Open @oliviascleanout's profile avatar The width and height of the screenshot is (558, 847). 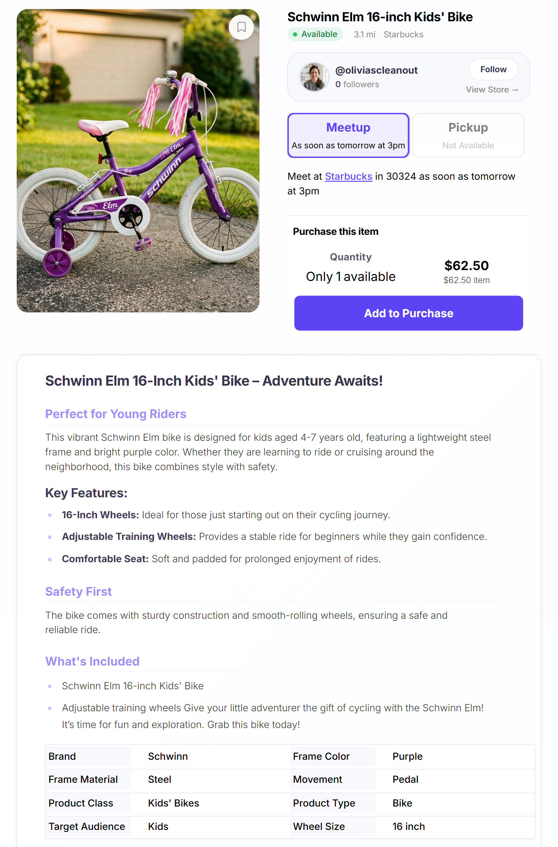(x=314, y=77)
